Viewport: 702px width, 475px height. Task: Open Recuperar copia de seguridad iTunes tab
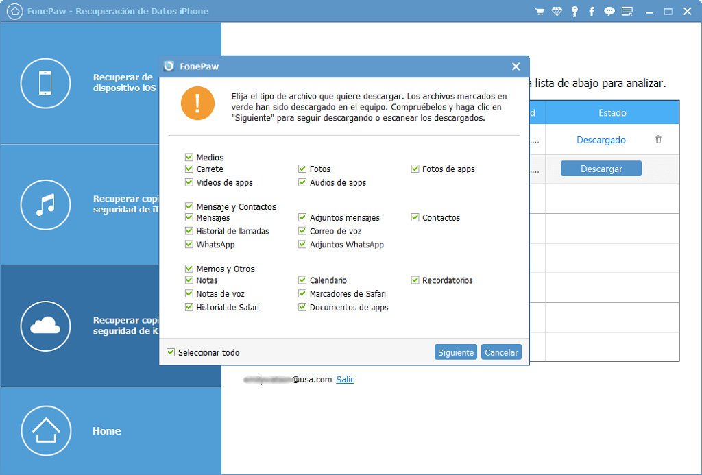110,204
